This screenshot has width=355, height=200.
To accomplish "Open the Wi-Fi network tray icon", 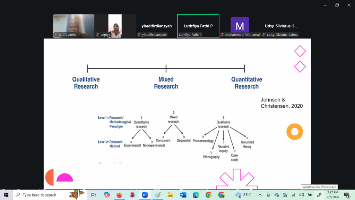I will coord(294,195).
